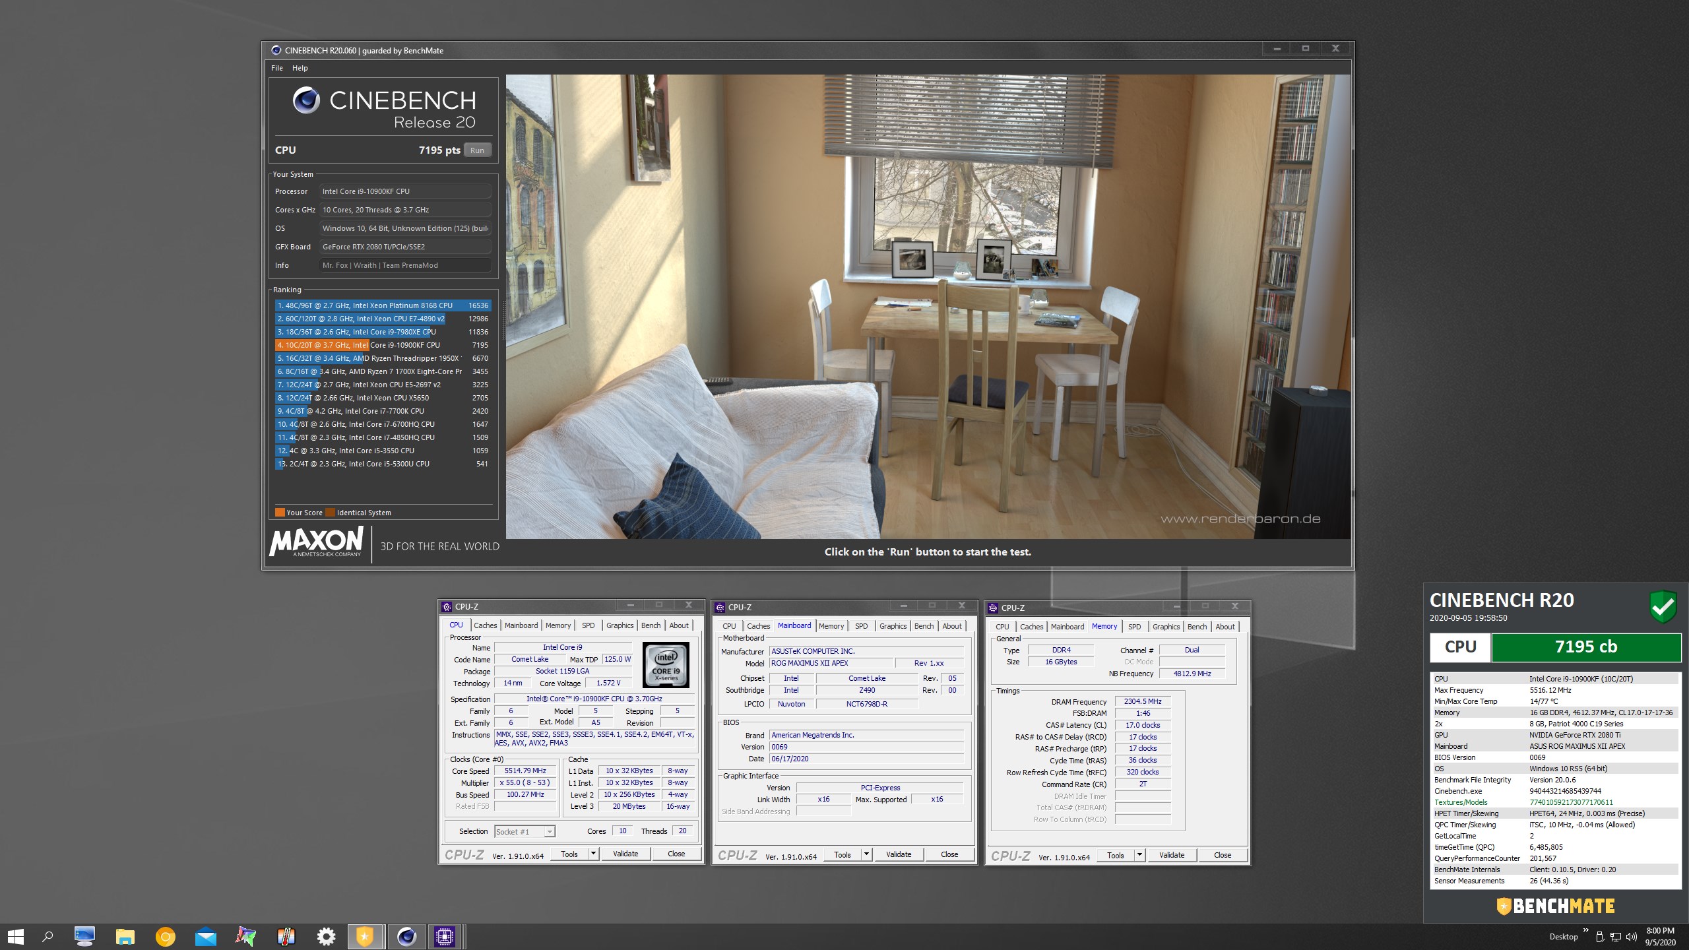This screenshot has height=950, width=1689.
Task: Click the safely remove USB tray icon
Action: point(1599,937)
